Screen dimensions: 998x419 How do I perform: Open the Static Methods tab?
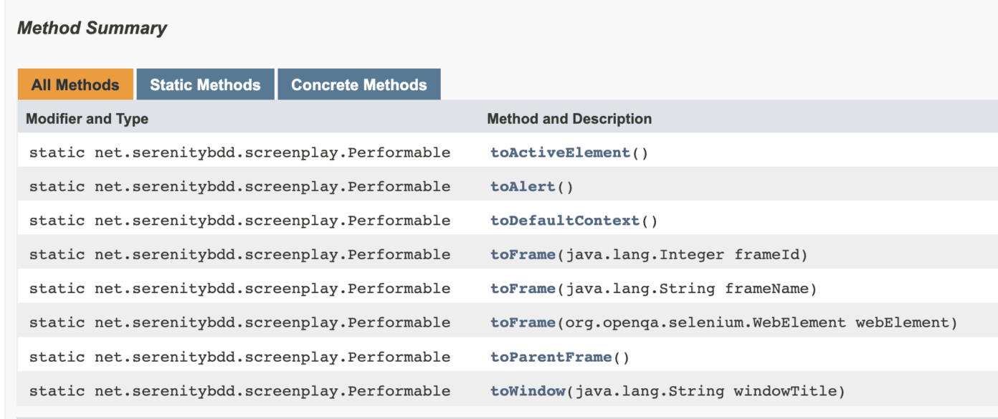[205, 85]
